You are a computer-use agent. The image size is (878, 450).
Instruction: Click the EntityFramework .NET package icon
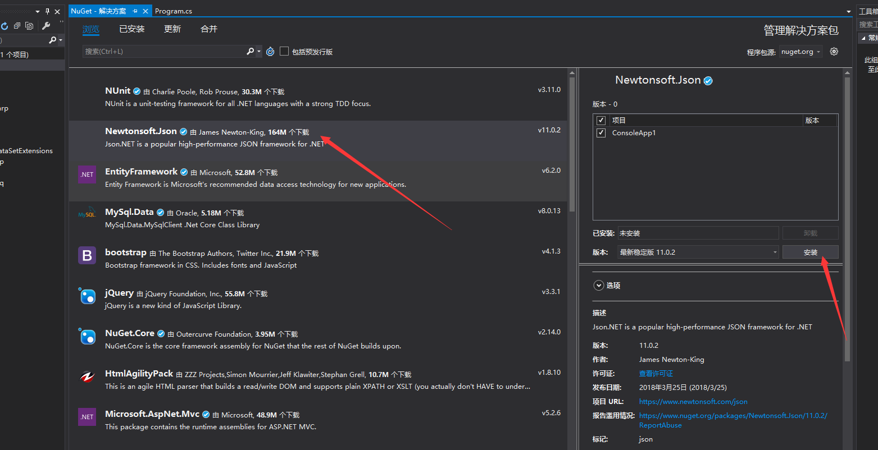[x=87, y=175]
